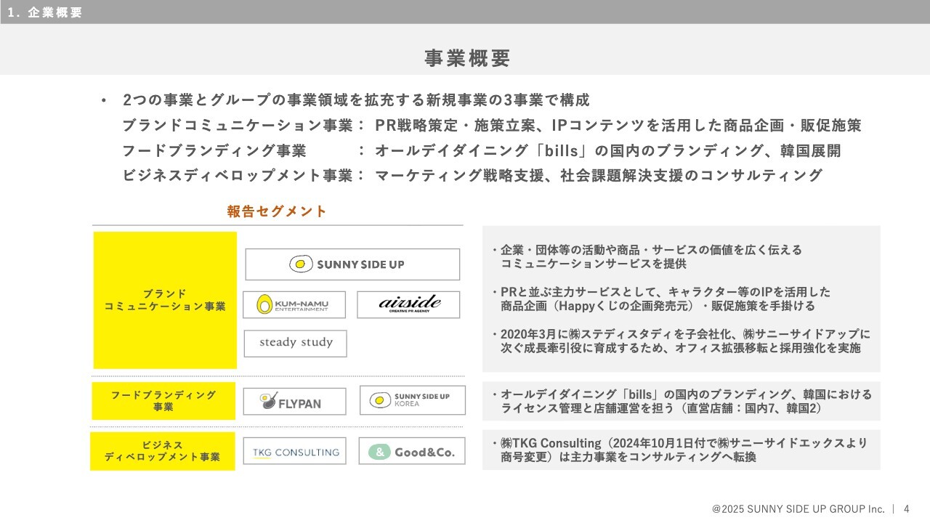The width and height of the screenshot is (930, 523).
Task: Click the airside creative PR agency logo
Action: [408, 305]
